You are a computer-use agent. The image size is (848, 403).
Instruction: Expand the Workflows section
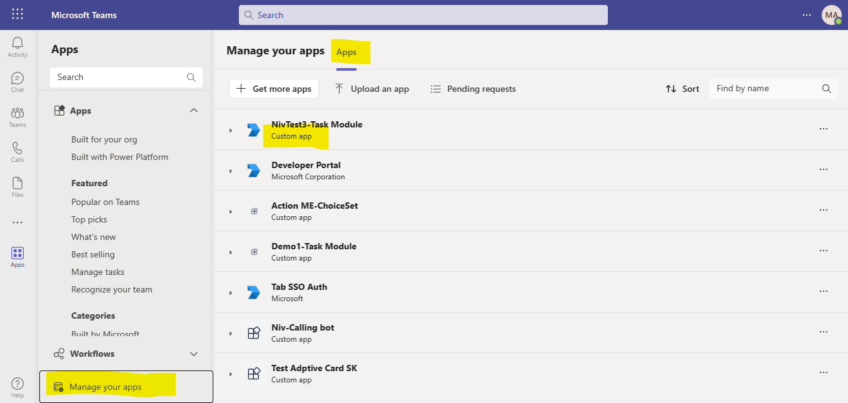194,354
